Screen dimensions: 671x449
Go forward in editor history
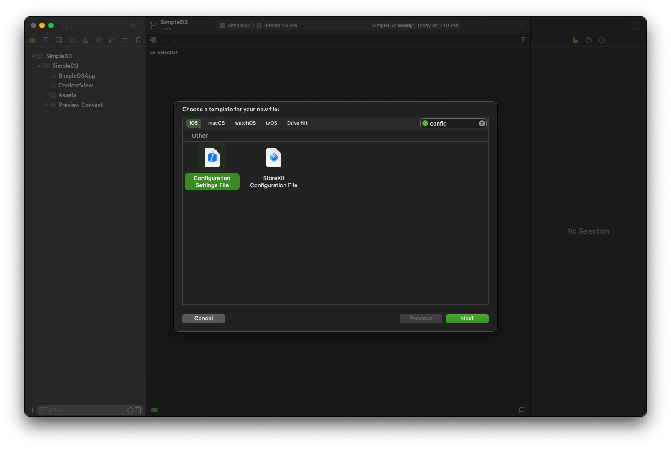tap(174, 40)
